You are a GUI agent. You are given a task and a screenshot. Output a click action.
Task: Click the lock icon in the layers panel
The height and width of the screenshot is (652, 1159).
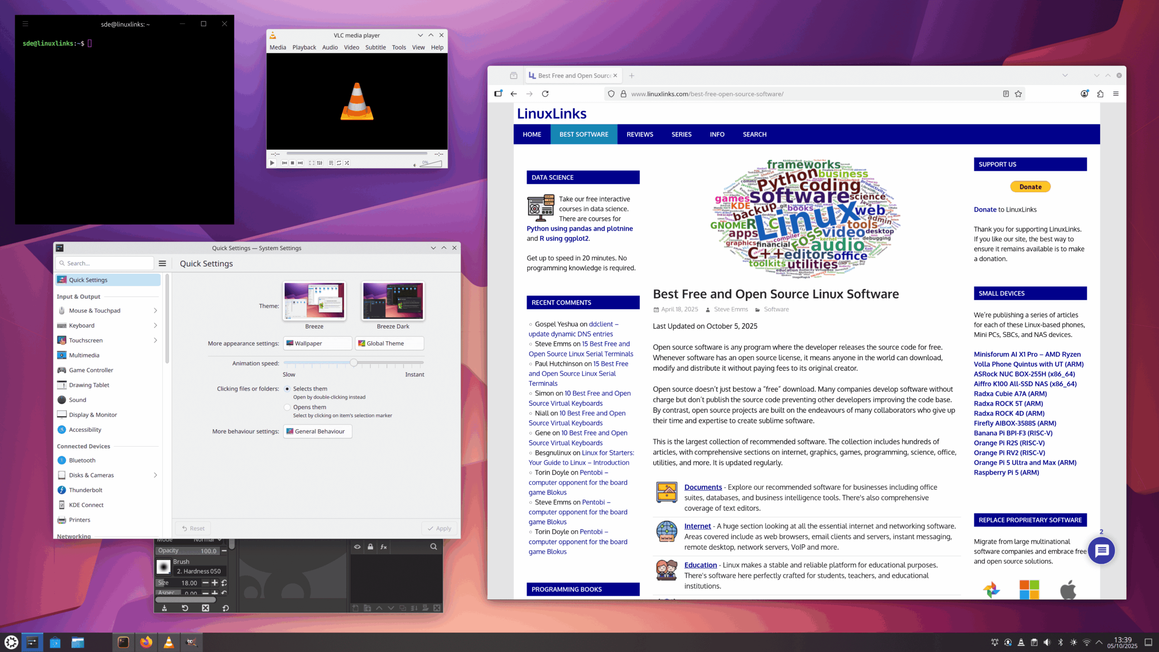pos(370,547)
